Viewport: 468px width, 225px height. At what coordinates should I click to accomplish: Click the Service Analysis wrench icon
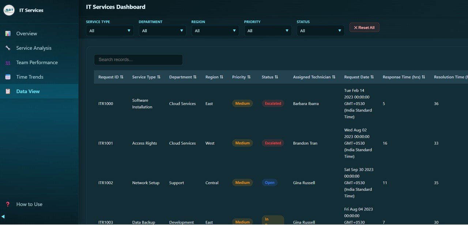(8, 48)
